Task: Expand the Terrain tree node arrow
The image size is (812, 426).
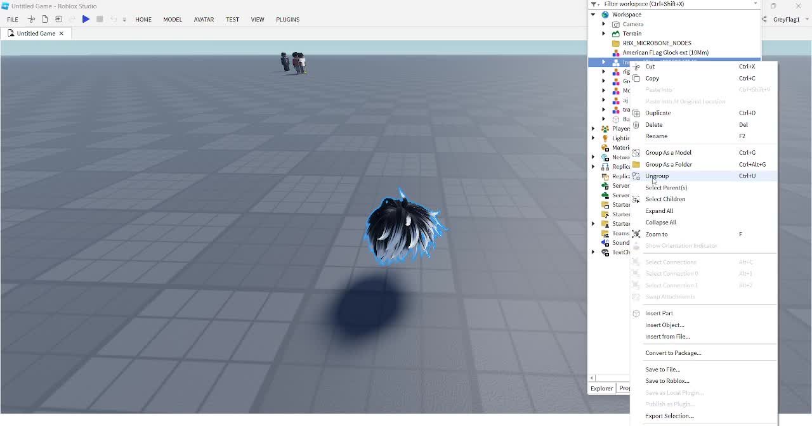Action: click(603, 34)
